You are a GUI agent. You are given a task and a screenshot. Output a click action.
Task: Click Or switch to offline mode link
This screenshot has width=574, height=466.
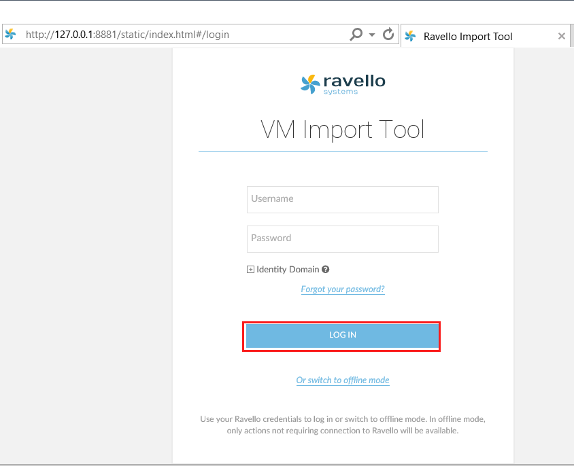pyautogui.click(x=343, y=380)
